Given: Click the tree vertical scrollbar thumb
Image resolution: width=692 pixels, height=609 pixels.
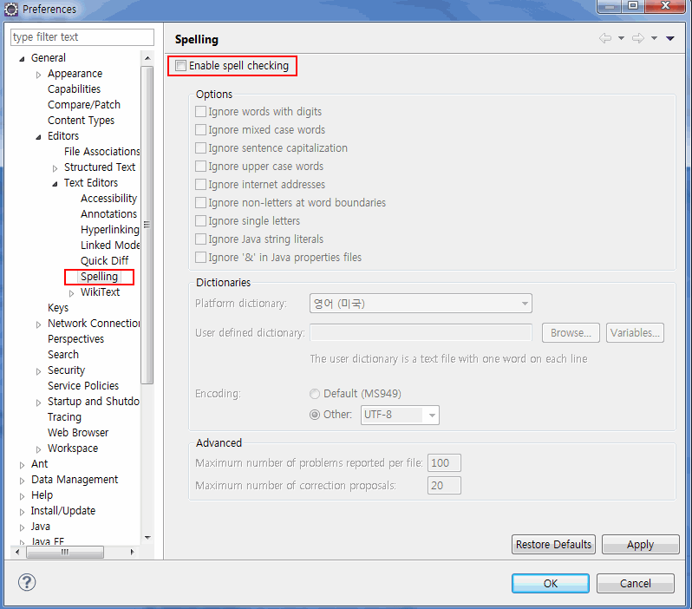Looking at the screenshot, I should [x=147, y=225].
